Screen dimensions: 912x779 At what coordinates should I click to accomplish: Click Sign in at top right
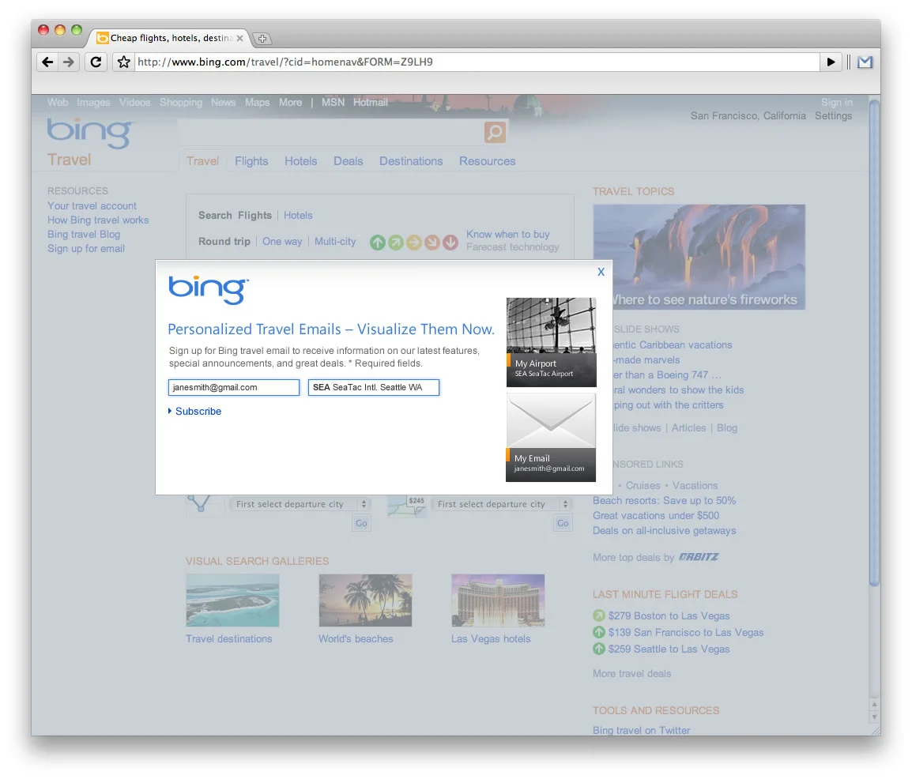pos(836,103)
